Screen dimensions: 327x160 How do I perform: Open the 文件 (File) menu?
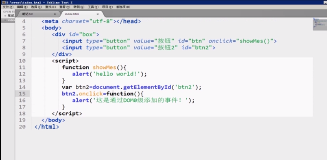tap(8, 7)
